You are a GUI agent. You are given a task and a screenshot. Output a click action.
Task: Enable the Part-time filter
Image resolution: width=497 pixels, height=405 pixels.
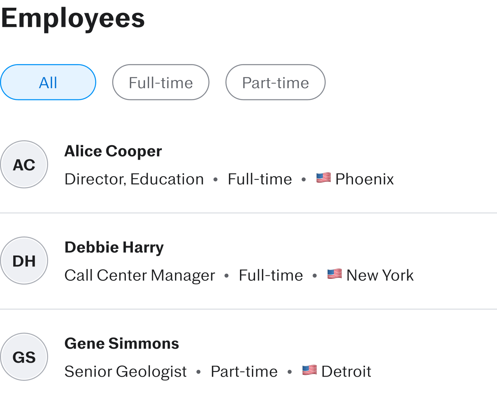(x=275, y=82)
